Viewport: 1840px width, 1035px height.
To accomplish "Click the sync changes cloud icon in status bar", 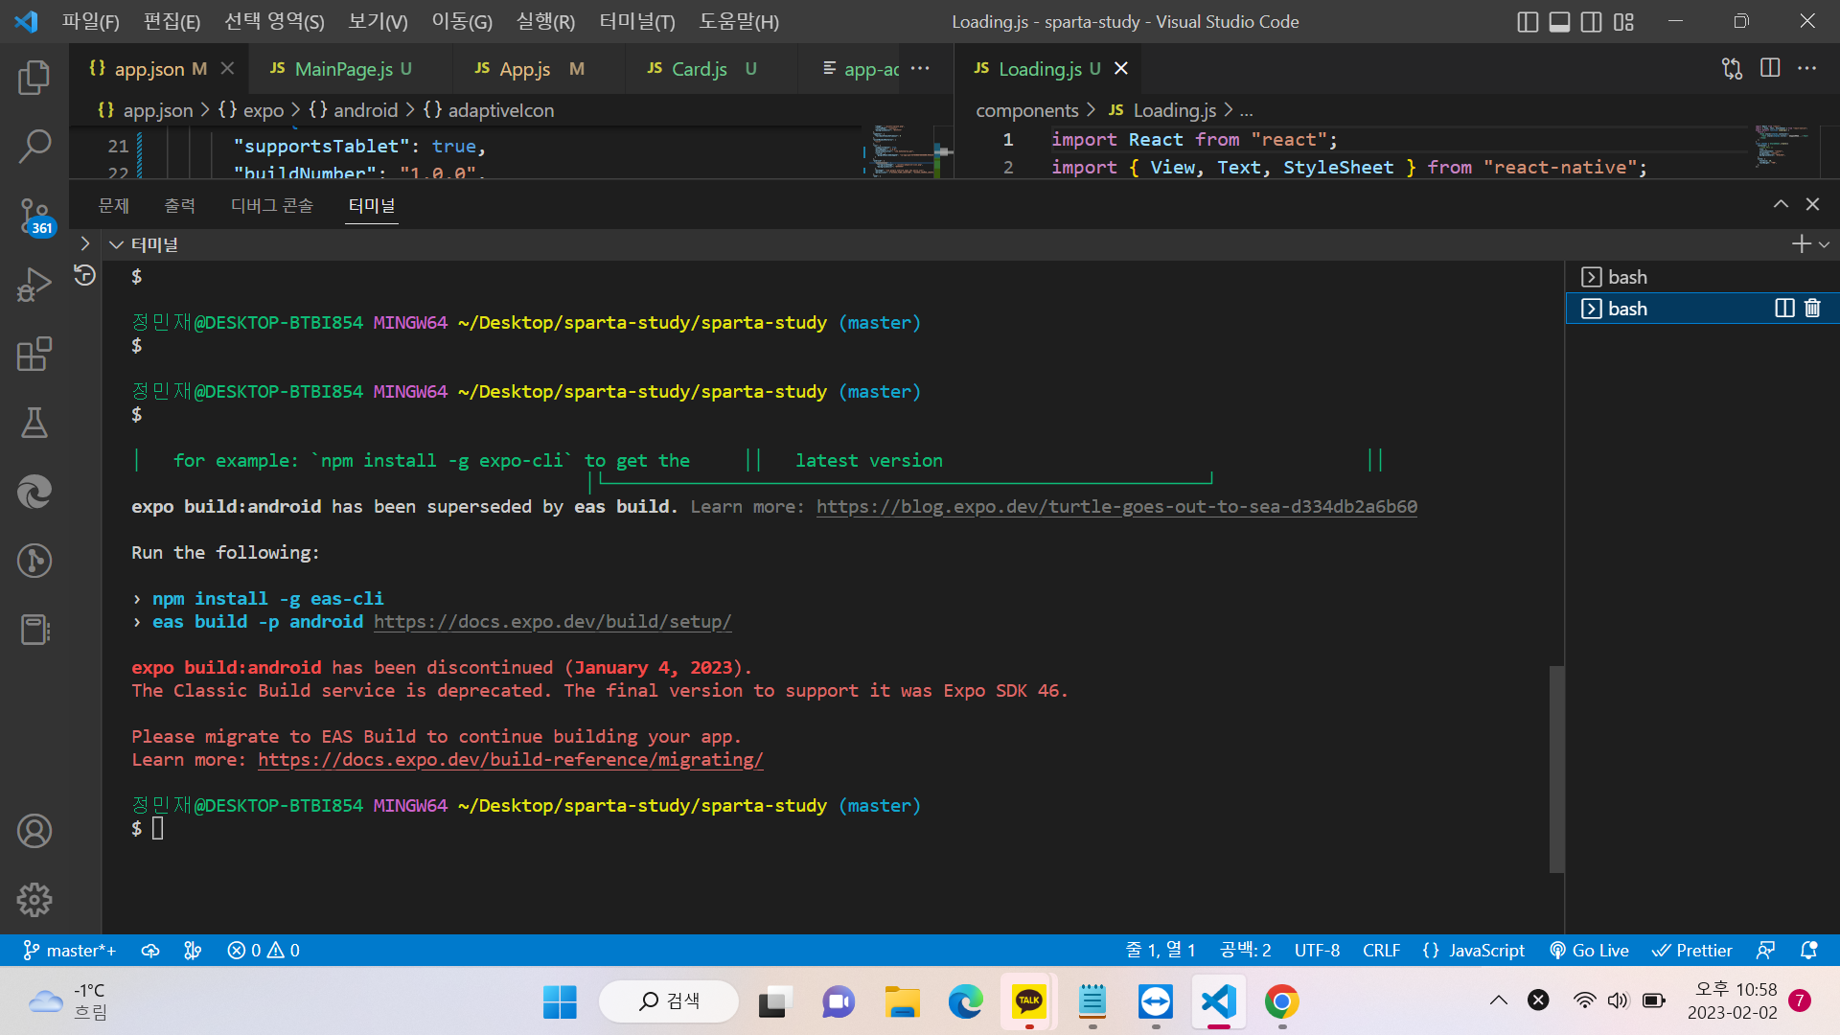I will tap(150, 951).
